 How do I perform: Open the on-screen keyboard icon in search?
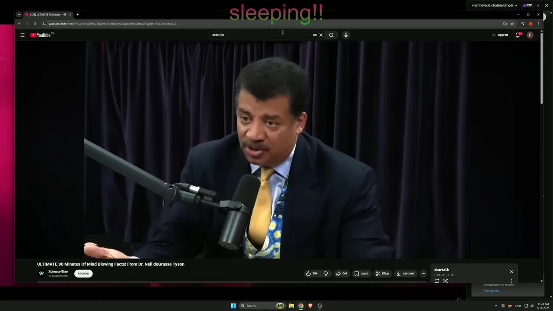click(x=315, y=35)
